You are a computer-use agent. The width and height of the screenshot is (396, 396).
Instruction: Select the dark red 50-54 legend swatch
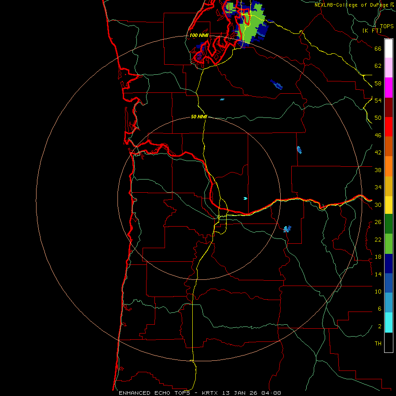(389, 107)
